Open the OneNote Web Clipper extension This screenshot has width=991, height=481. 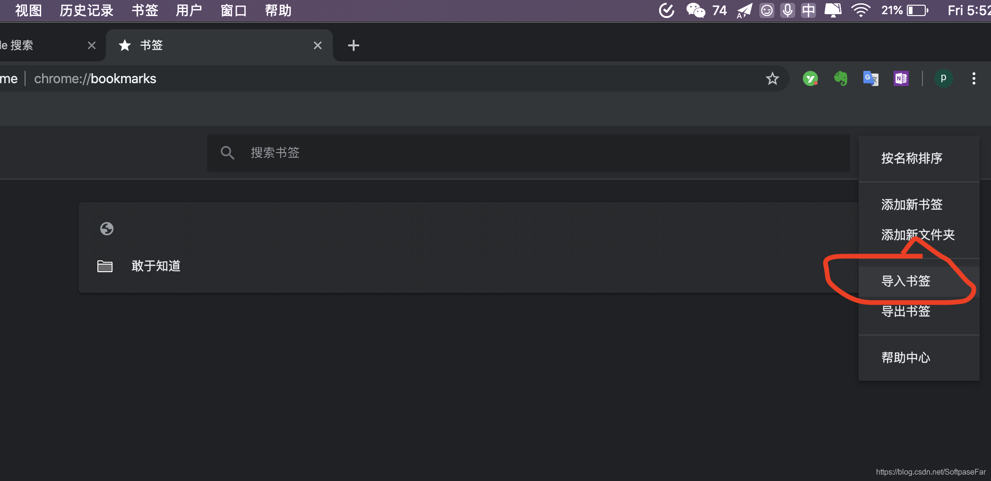(901, 78)
